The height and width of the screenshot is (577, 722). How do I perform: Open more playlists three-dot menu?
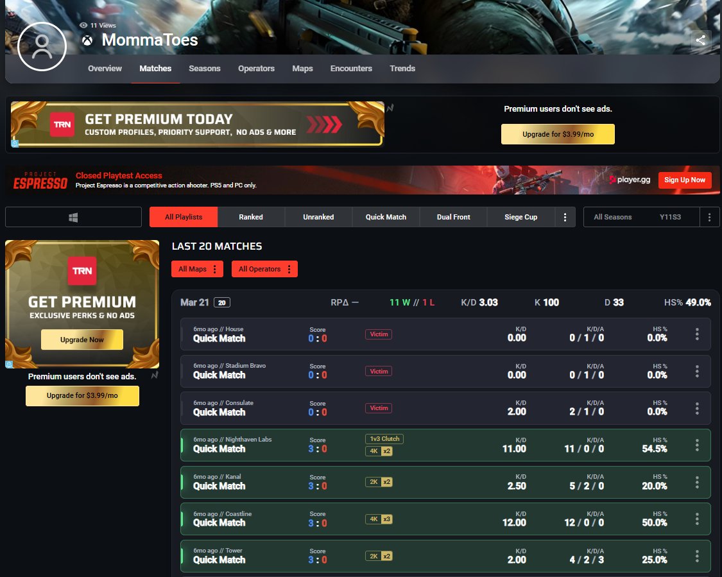point(565,217)
